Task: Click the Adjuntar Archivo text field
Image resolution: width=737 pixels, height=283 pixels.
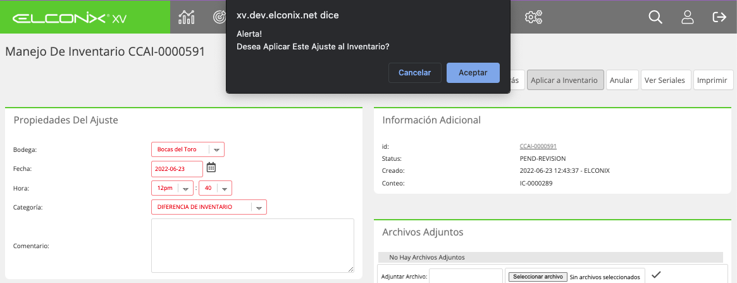Action: pyautogui.click(x=466, y=277)
